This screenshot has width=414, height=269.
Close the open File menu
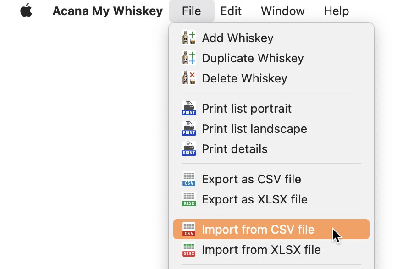191,11
